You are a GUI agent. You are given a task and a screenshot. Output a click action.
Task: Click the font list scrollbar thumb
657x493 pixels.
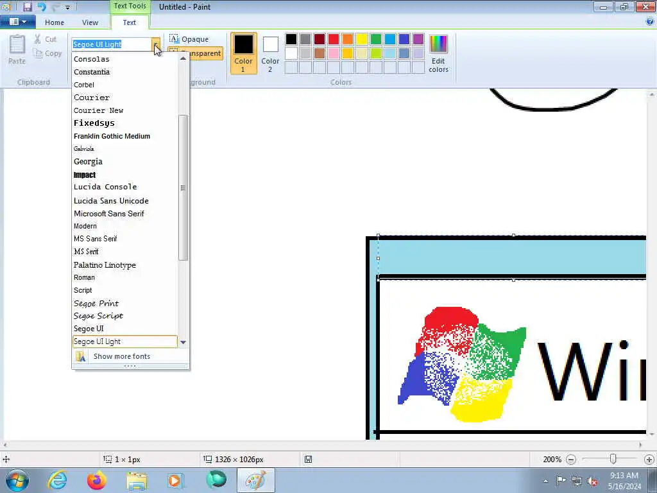click(183, 187)
